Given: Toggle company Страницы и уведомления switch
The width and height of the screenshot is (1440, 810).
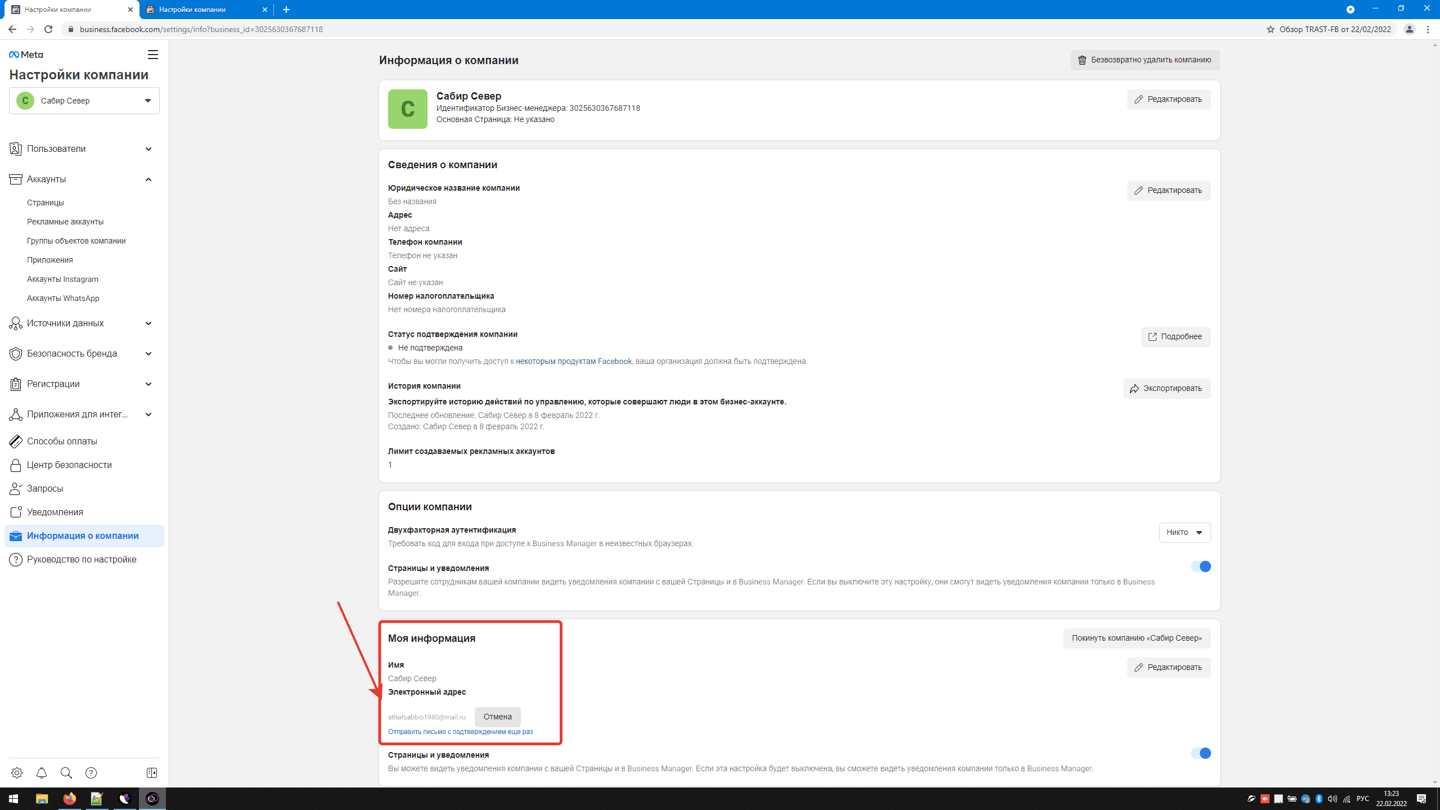Looking at the screenshot, I should coord(1201,566).
